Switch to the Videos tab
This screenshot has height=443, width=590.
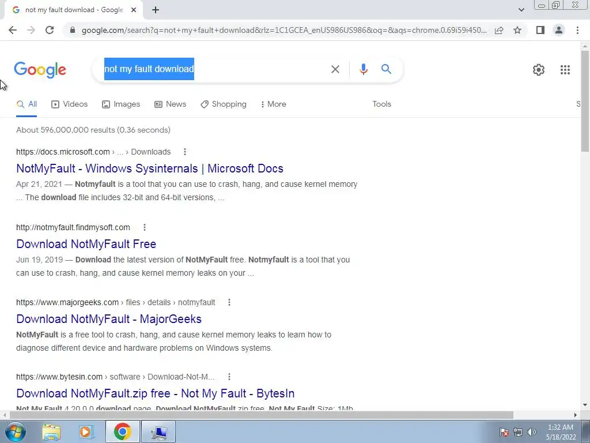pos(69,104)
